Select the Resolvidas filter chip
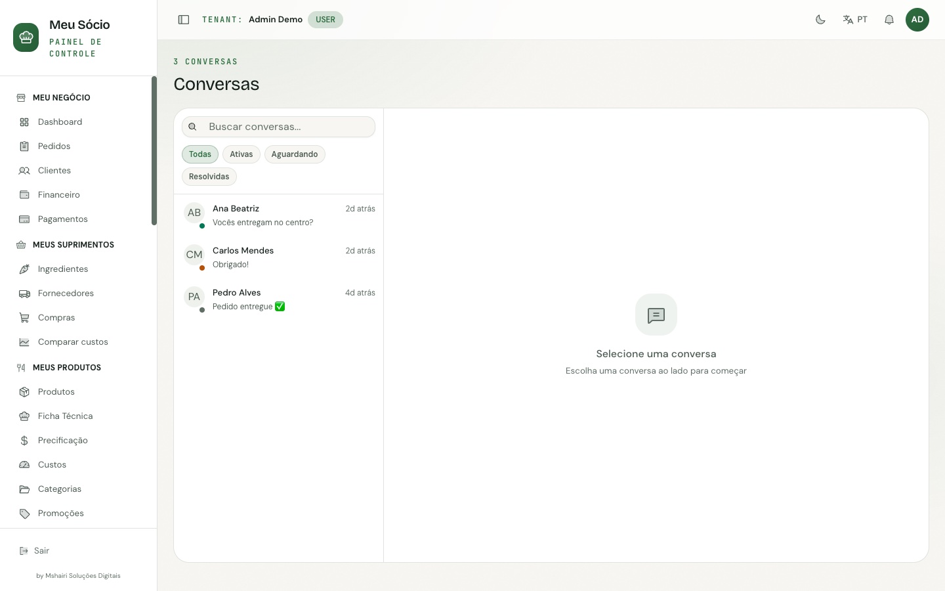 tap(209, 177)
